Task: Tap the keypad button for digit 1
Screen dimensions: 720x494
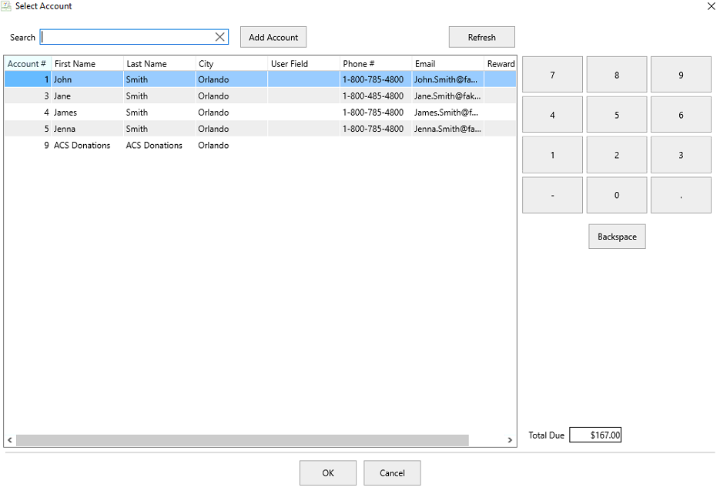Action: pyautogui.click(x=552, y=155)
